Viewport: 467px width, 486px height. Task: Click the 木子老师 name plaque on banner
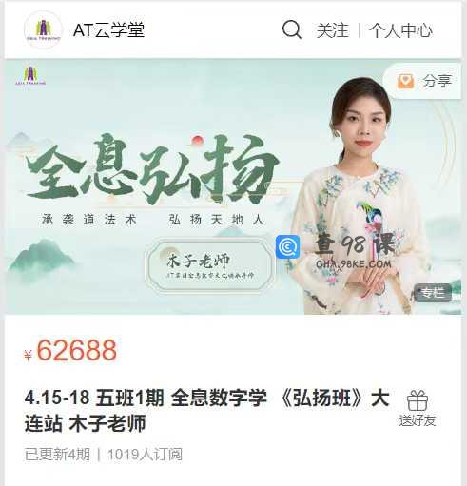209,265
